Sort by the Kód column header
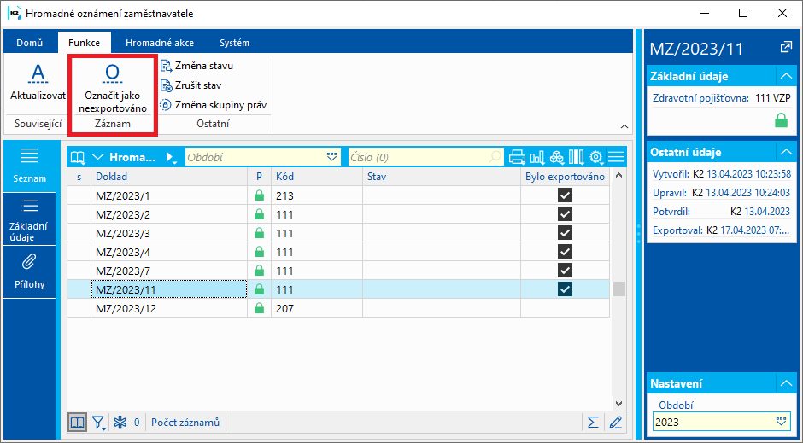The width and height of the screenshot is (803, 443). click(x=316, y=177)
